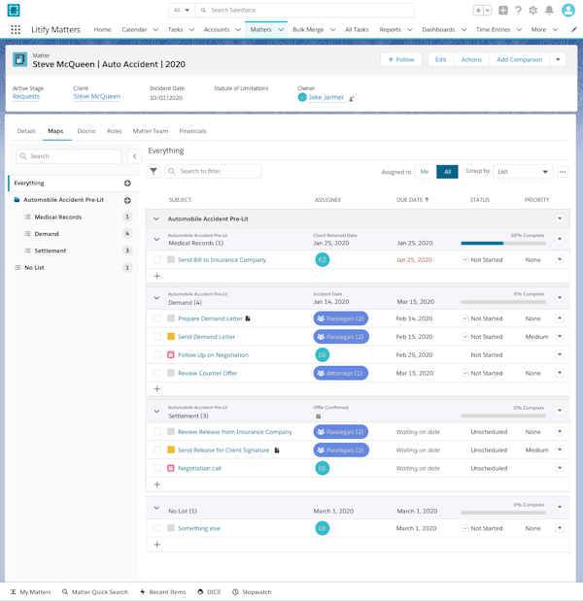Screen dimensions: 583x601
Task: Open the Help question mark icon
Action: tap(518, 11)
